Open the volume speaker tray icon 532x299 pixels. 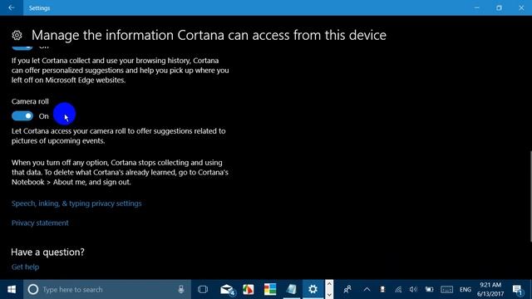413,290
